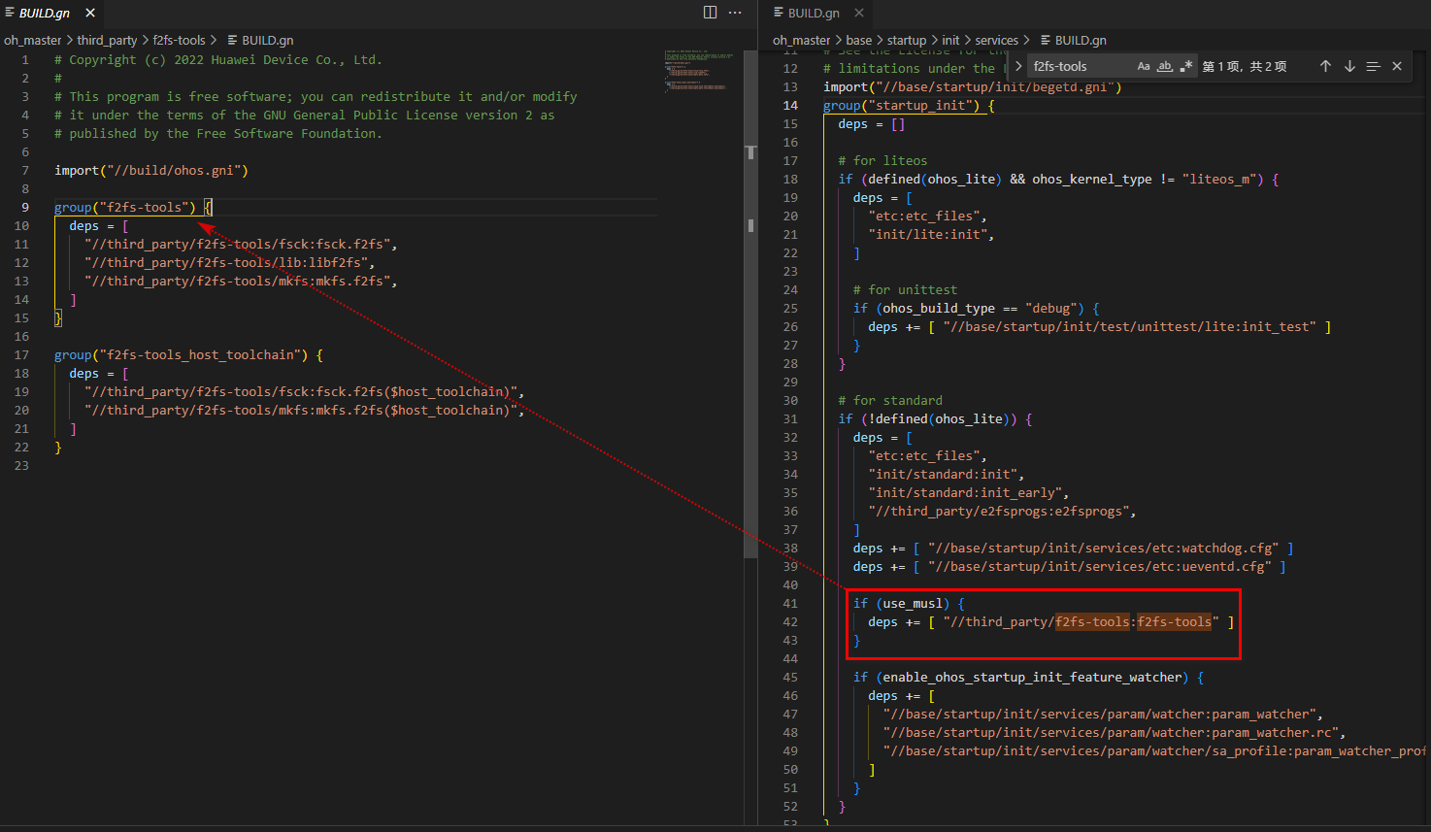This screenshot has height=832, width=1431.
Task: Open oh_master breadcrumb in the right editor
Action: [x=801, y=40]
